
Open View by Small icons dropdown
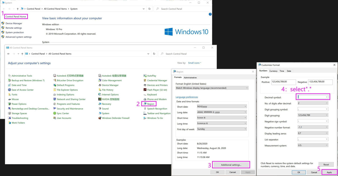[x=195, y=63]
